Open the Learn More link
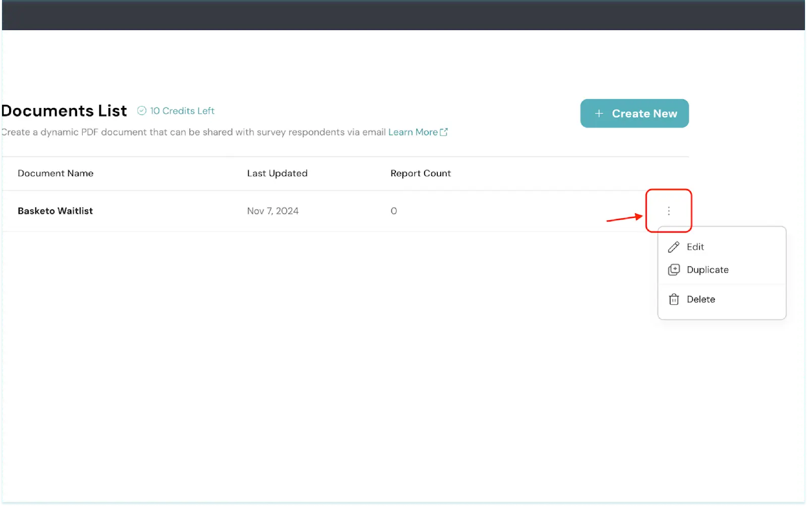The width and height of the screenshot is (807, 506). pos(413,132)
